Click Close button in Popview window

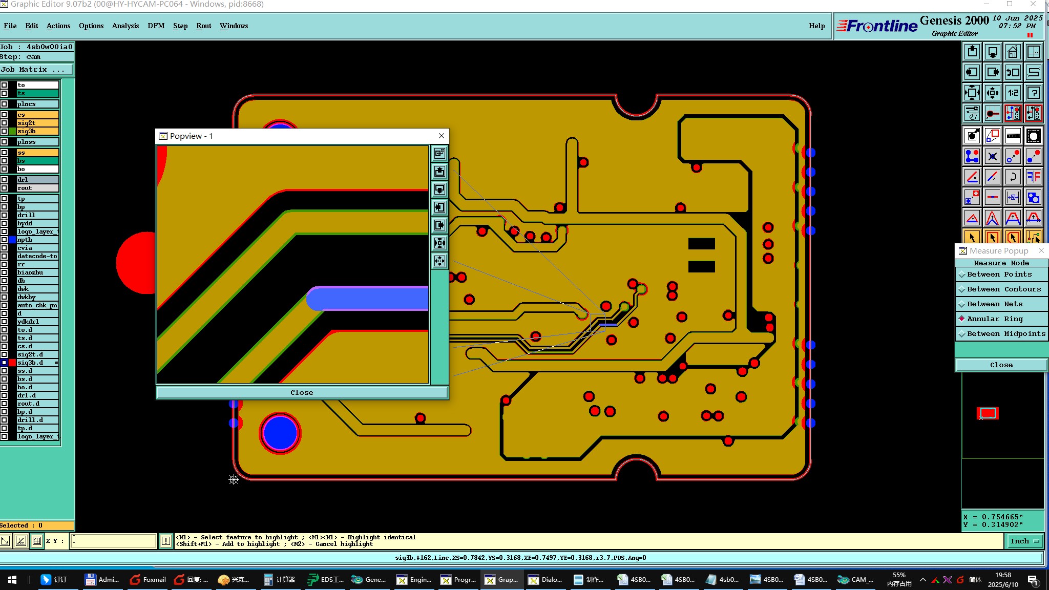(x=301, y=393)
